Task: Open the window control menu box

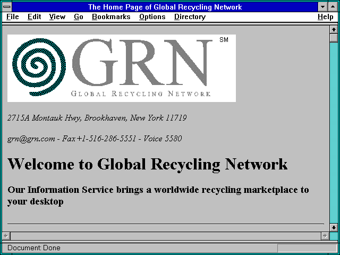Action: [x=7, y=7]
